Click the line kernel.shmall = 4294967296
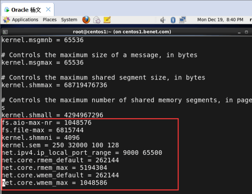The image size is (252, 194). coord(52,115)
